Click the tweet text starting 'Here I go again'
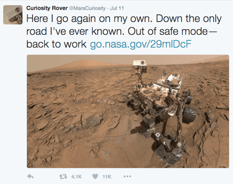The width and height of the screenshot is (233, 184). click(x=124, y=31)
